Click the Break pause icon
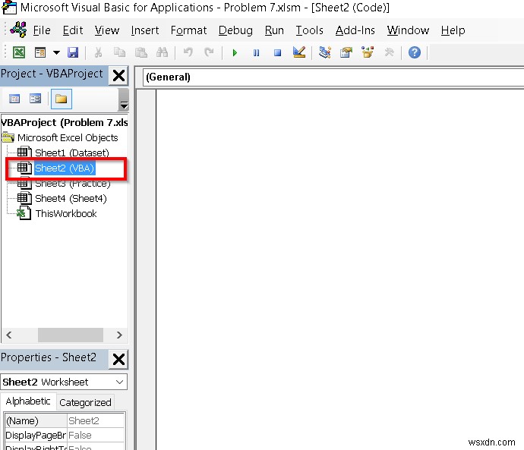This screenshot has width=524, height=450. tap(257, 53)
